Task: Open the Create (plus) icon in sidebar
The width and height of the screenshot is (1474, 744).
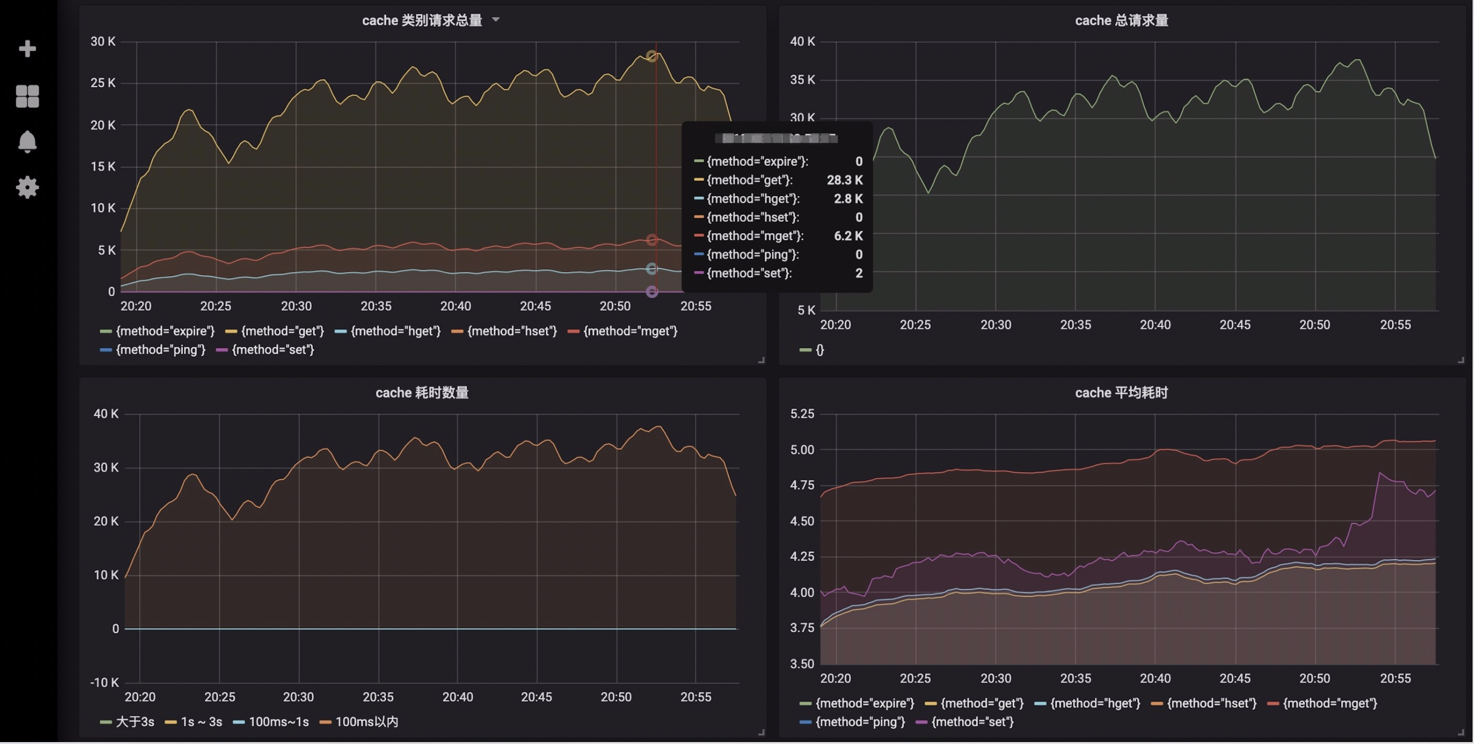Action: point(27,48)
